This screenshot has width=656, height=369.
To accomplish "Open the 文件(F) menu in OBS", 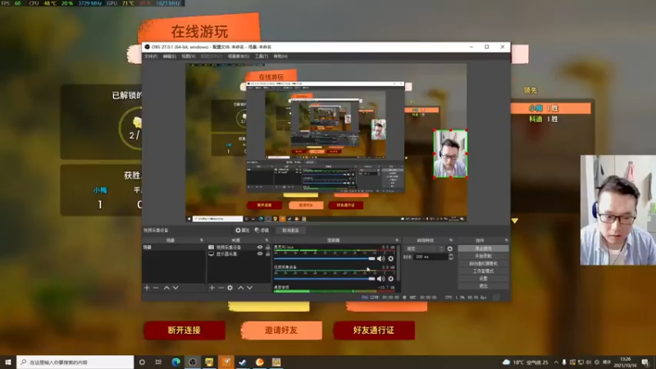I will tap(151, 56).
